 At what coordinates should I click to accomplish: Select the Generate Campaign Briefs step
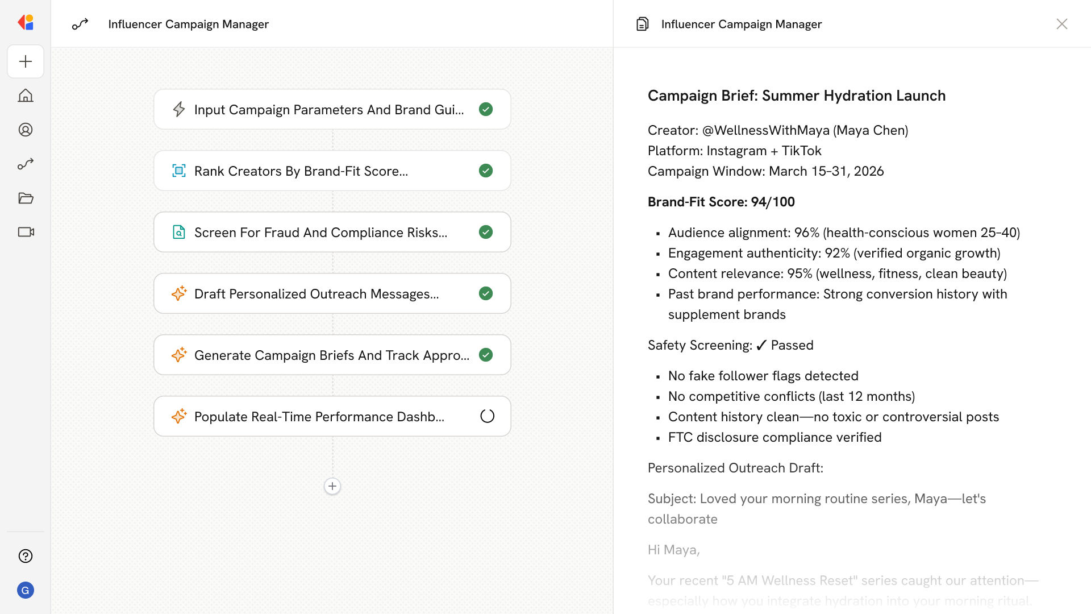pyautogui.click(x=331, y=355)
